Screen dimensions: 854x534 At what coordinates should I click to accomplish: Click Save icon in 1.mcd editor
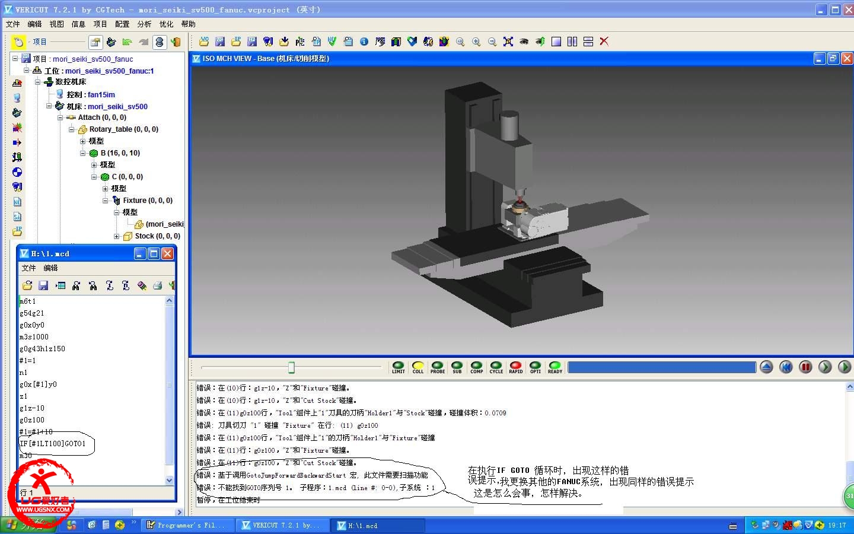[43, 285]
